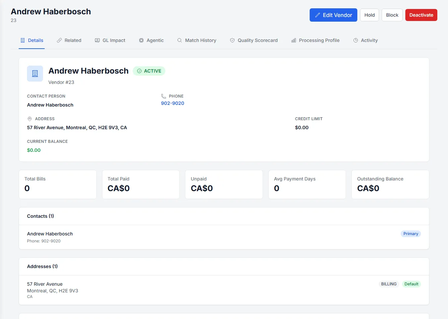
Task: Click the map pin icon beside ADDRESS
Action: 30,119
